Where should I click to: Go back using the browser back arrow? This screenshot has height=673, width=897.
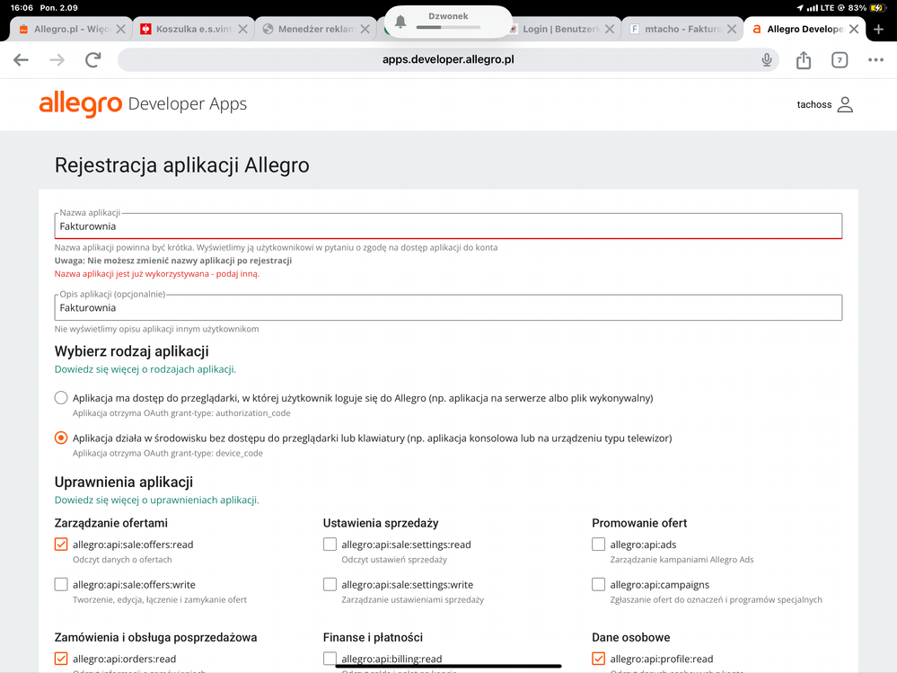[x=22, y=59]
